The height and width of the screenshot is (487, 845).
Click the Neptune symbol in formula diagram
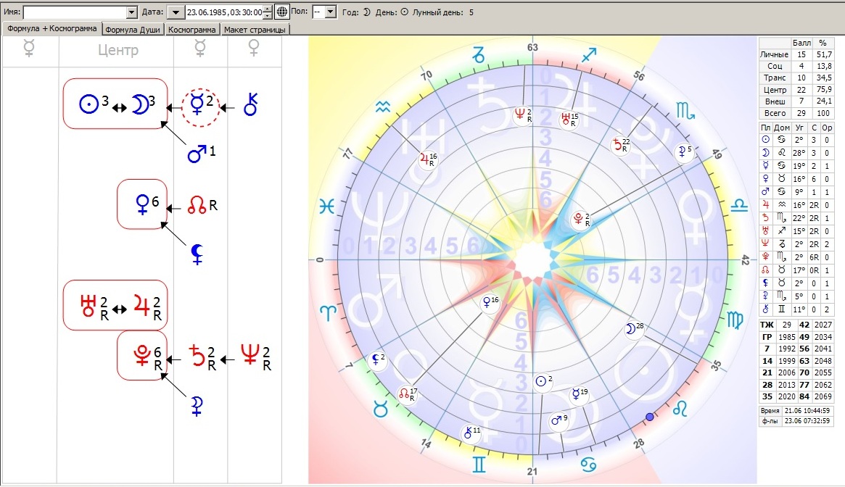click(250, 354)
